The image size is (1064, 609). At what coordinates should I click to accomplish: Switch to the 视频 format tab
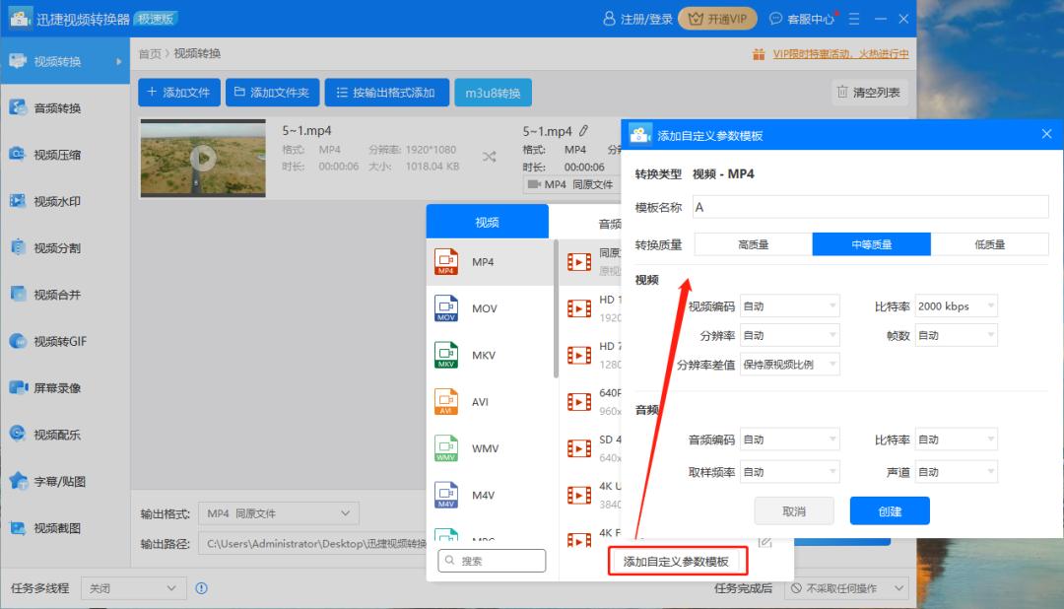[487, 221]
